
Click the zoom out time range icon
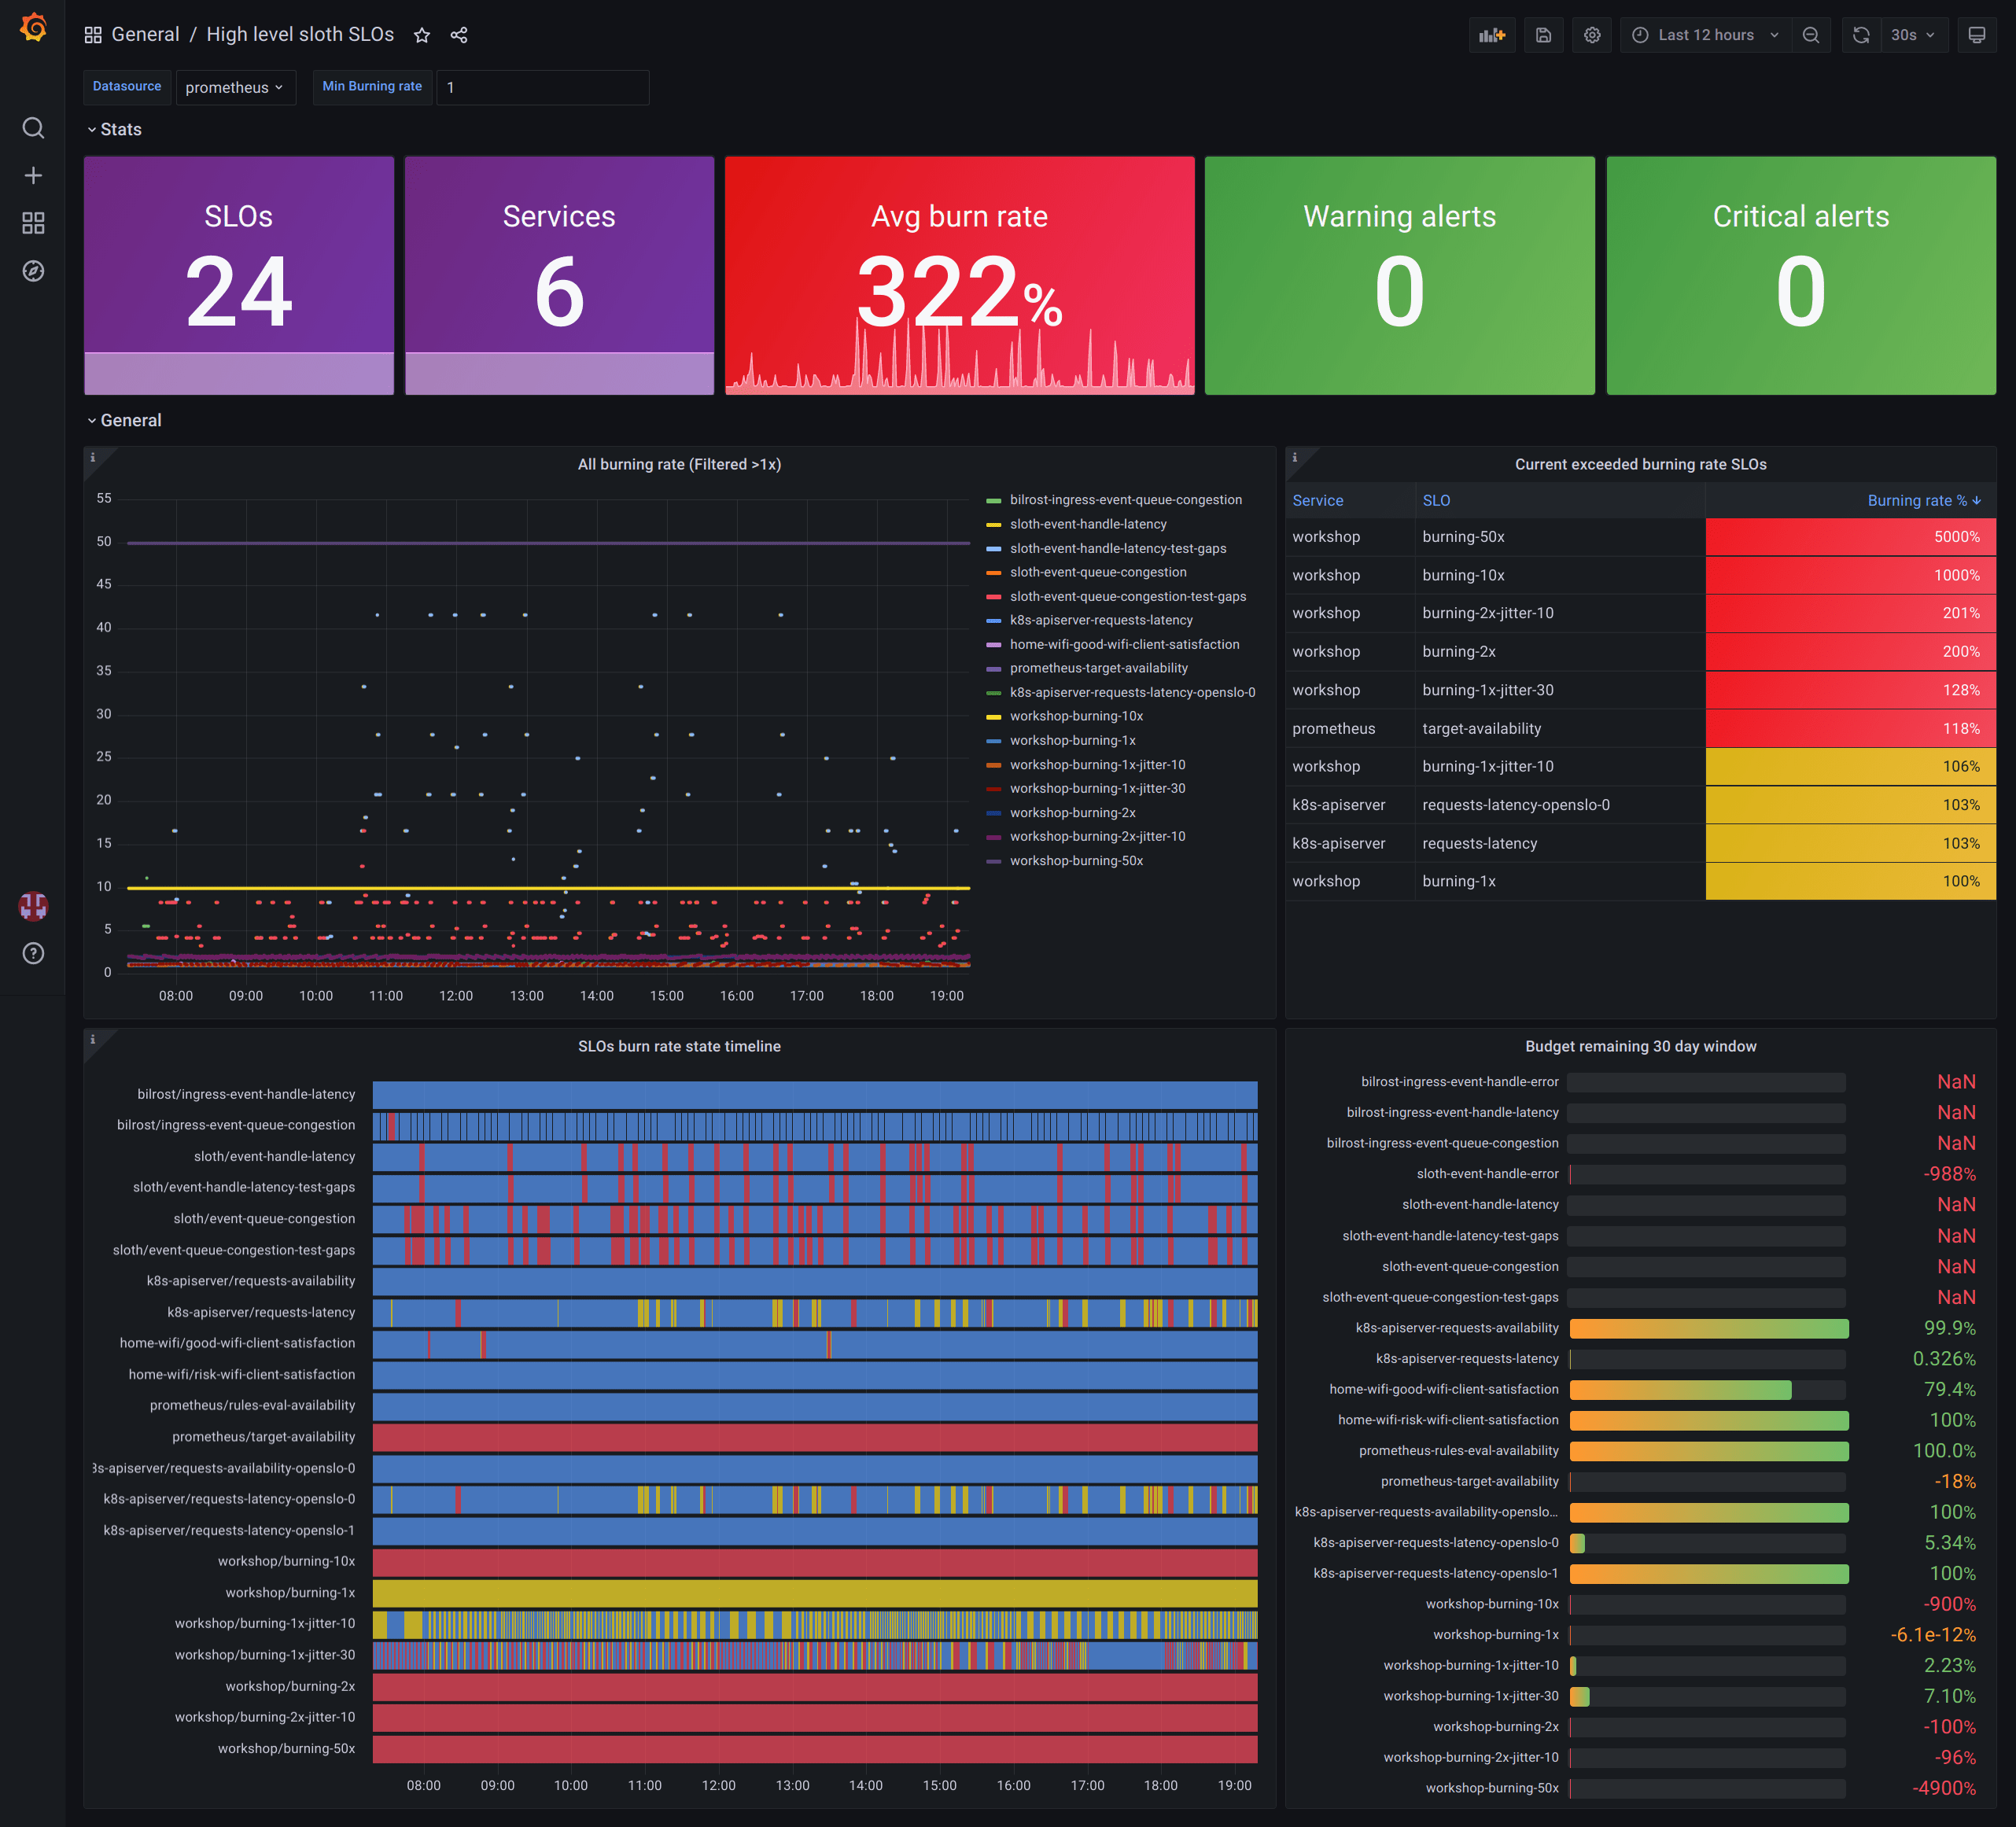[1811, 35]
